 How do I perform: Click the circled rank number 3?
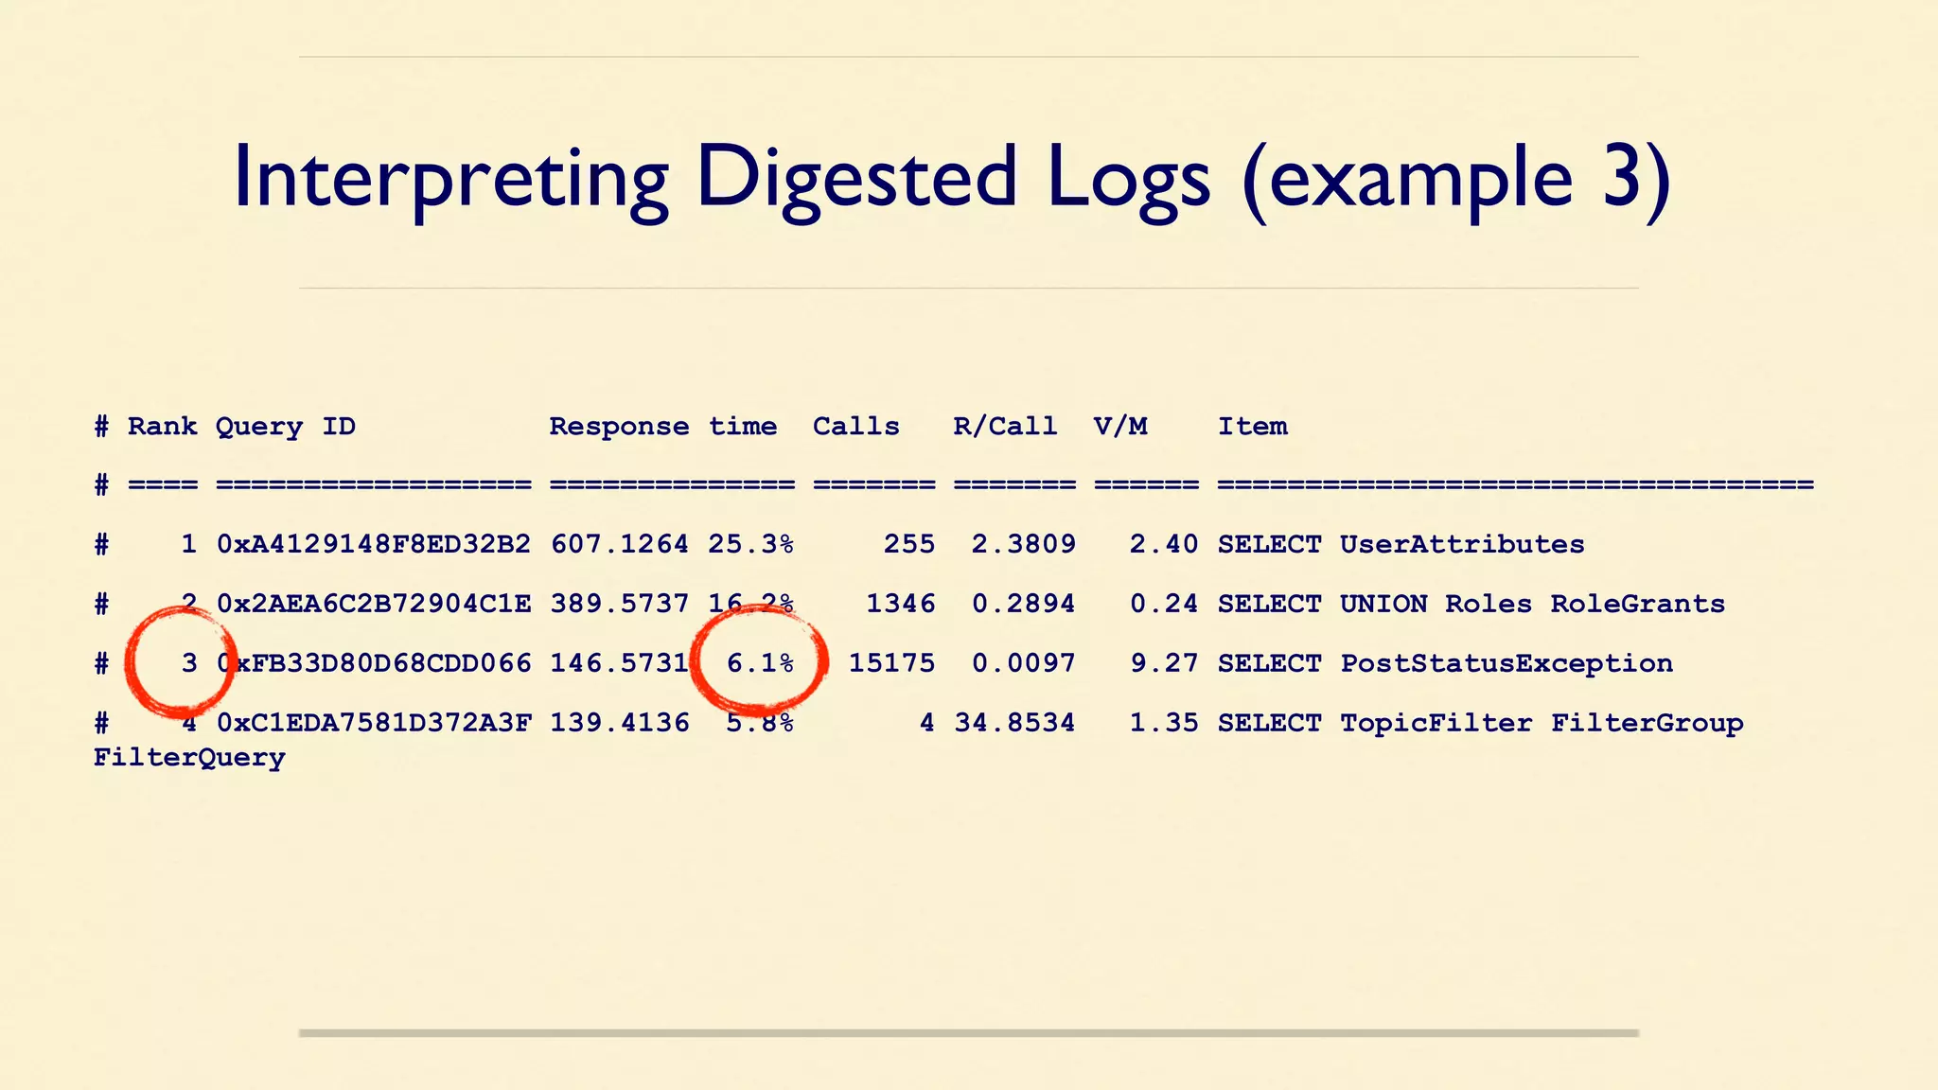pyautogui.click(x=189, y=663)
